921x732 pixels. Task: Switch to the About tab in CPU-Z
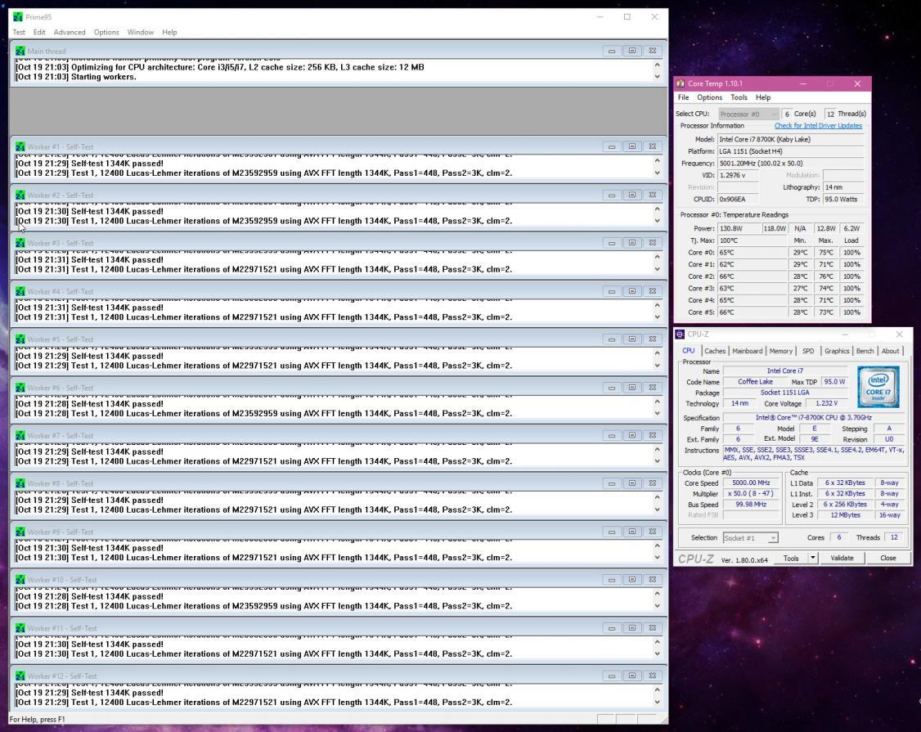click(x=890, y=351)
